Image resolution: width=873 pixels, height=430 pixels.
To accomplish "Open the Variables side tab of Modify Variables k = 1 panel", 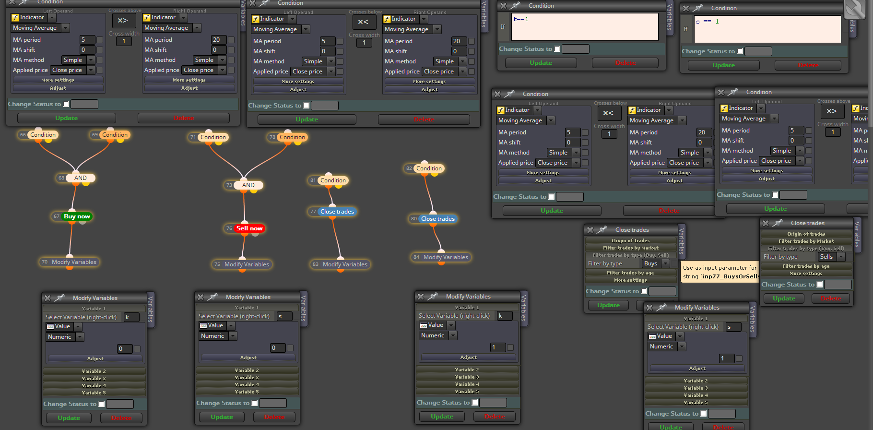I will 523,308.
